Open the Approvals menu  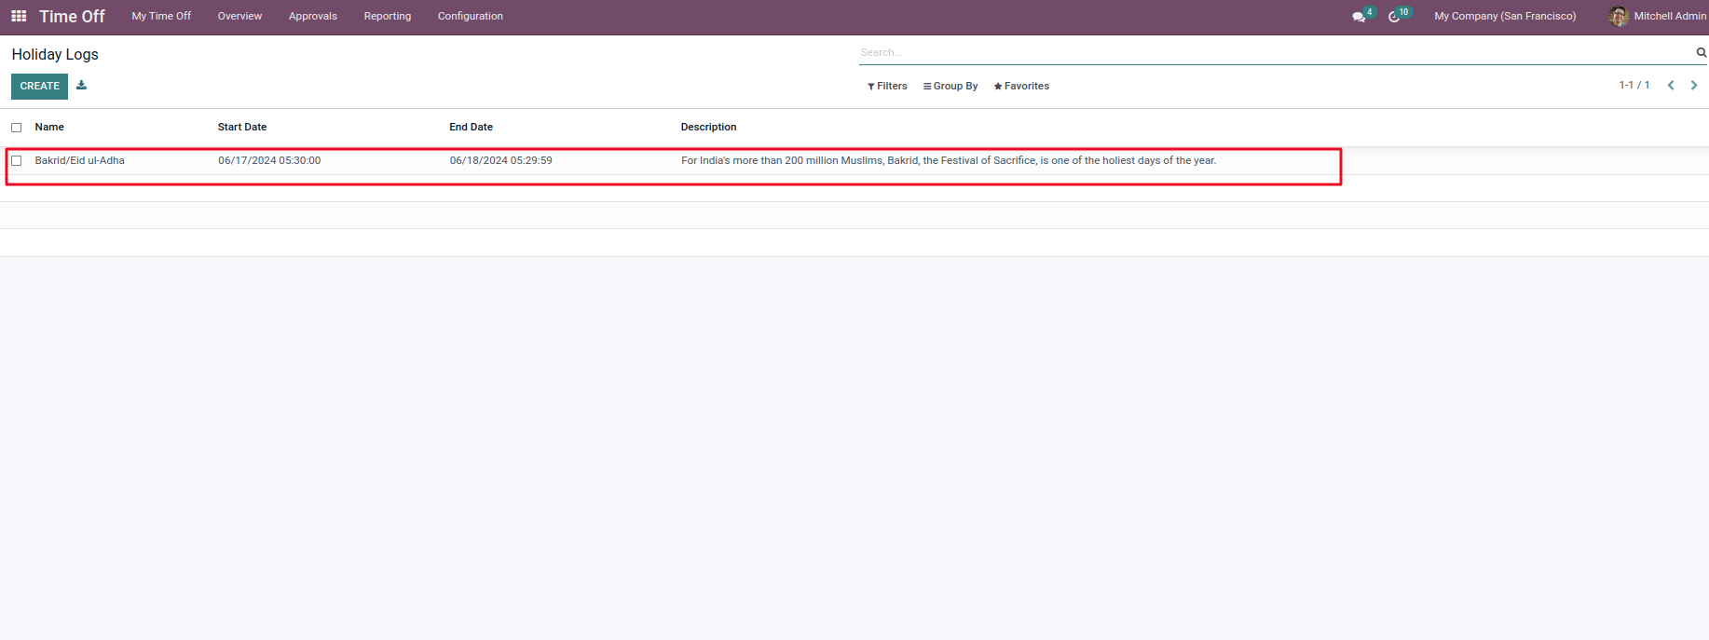point(313,16)
